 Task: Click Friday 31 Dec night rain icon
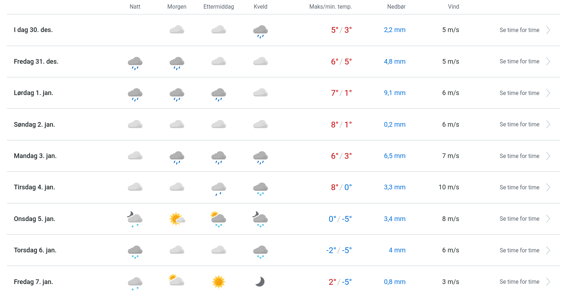(135, 63)
